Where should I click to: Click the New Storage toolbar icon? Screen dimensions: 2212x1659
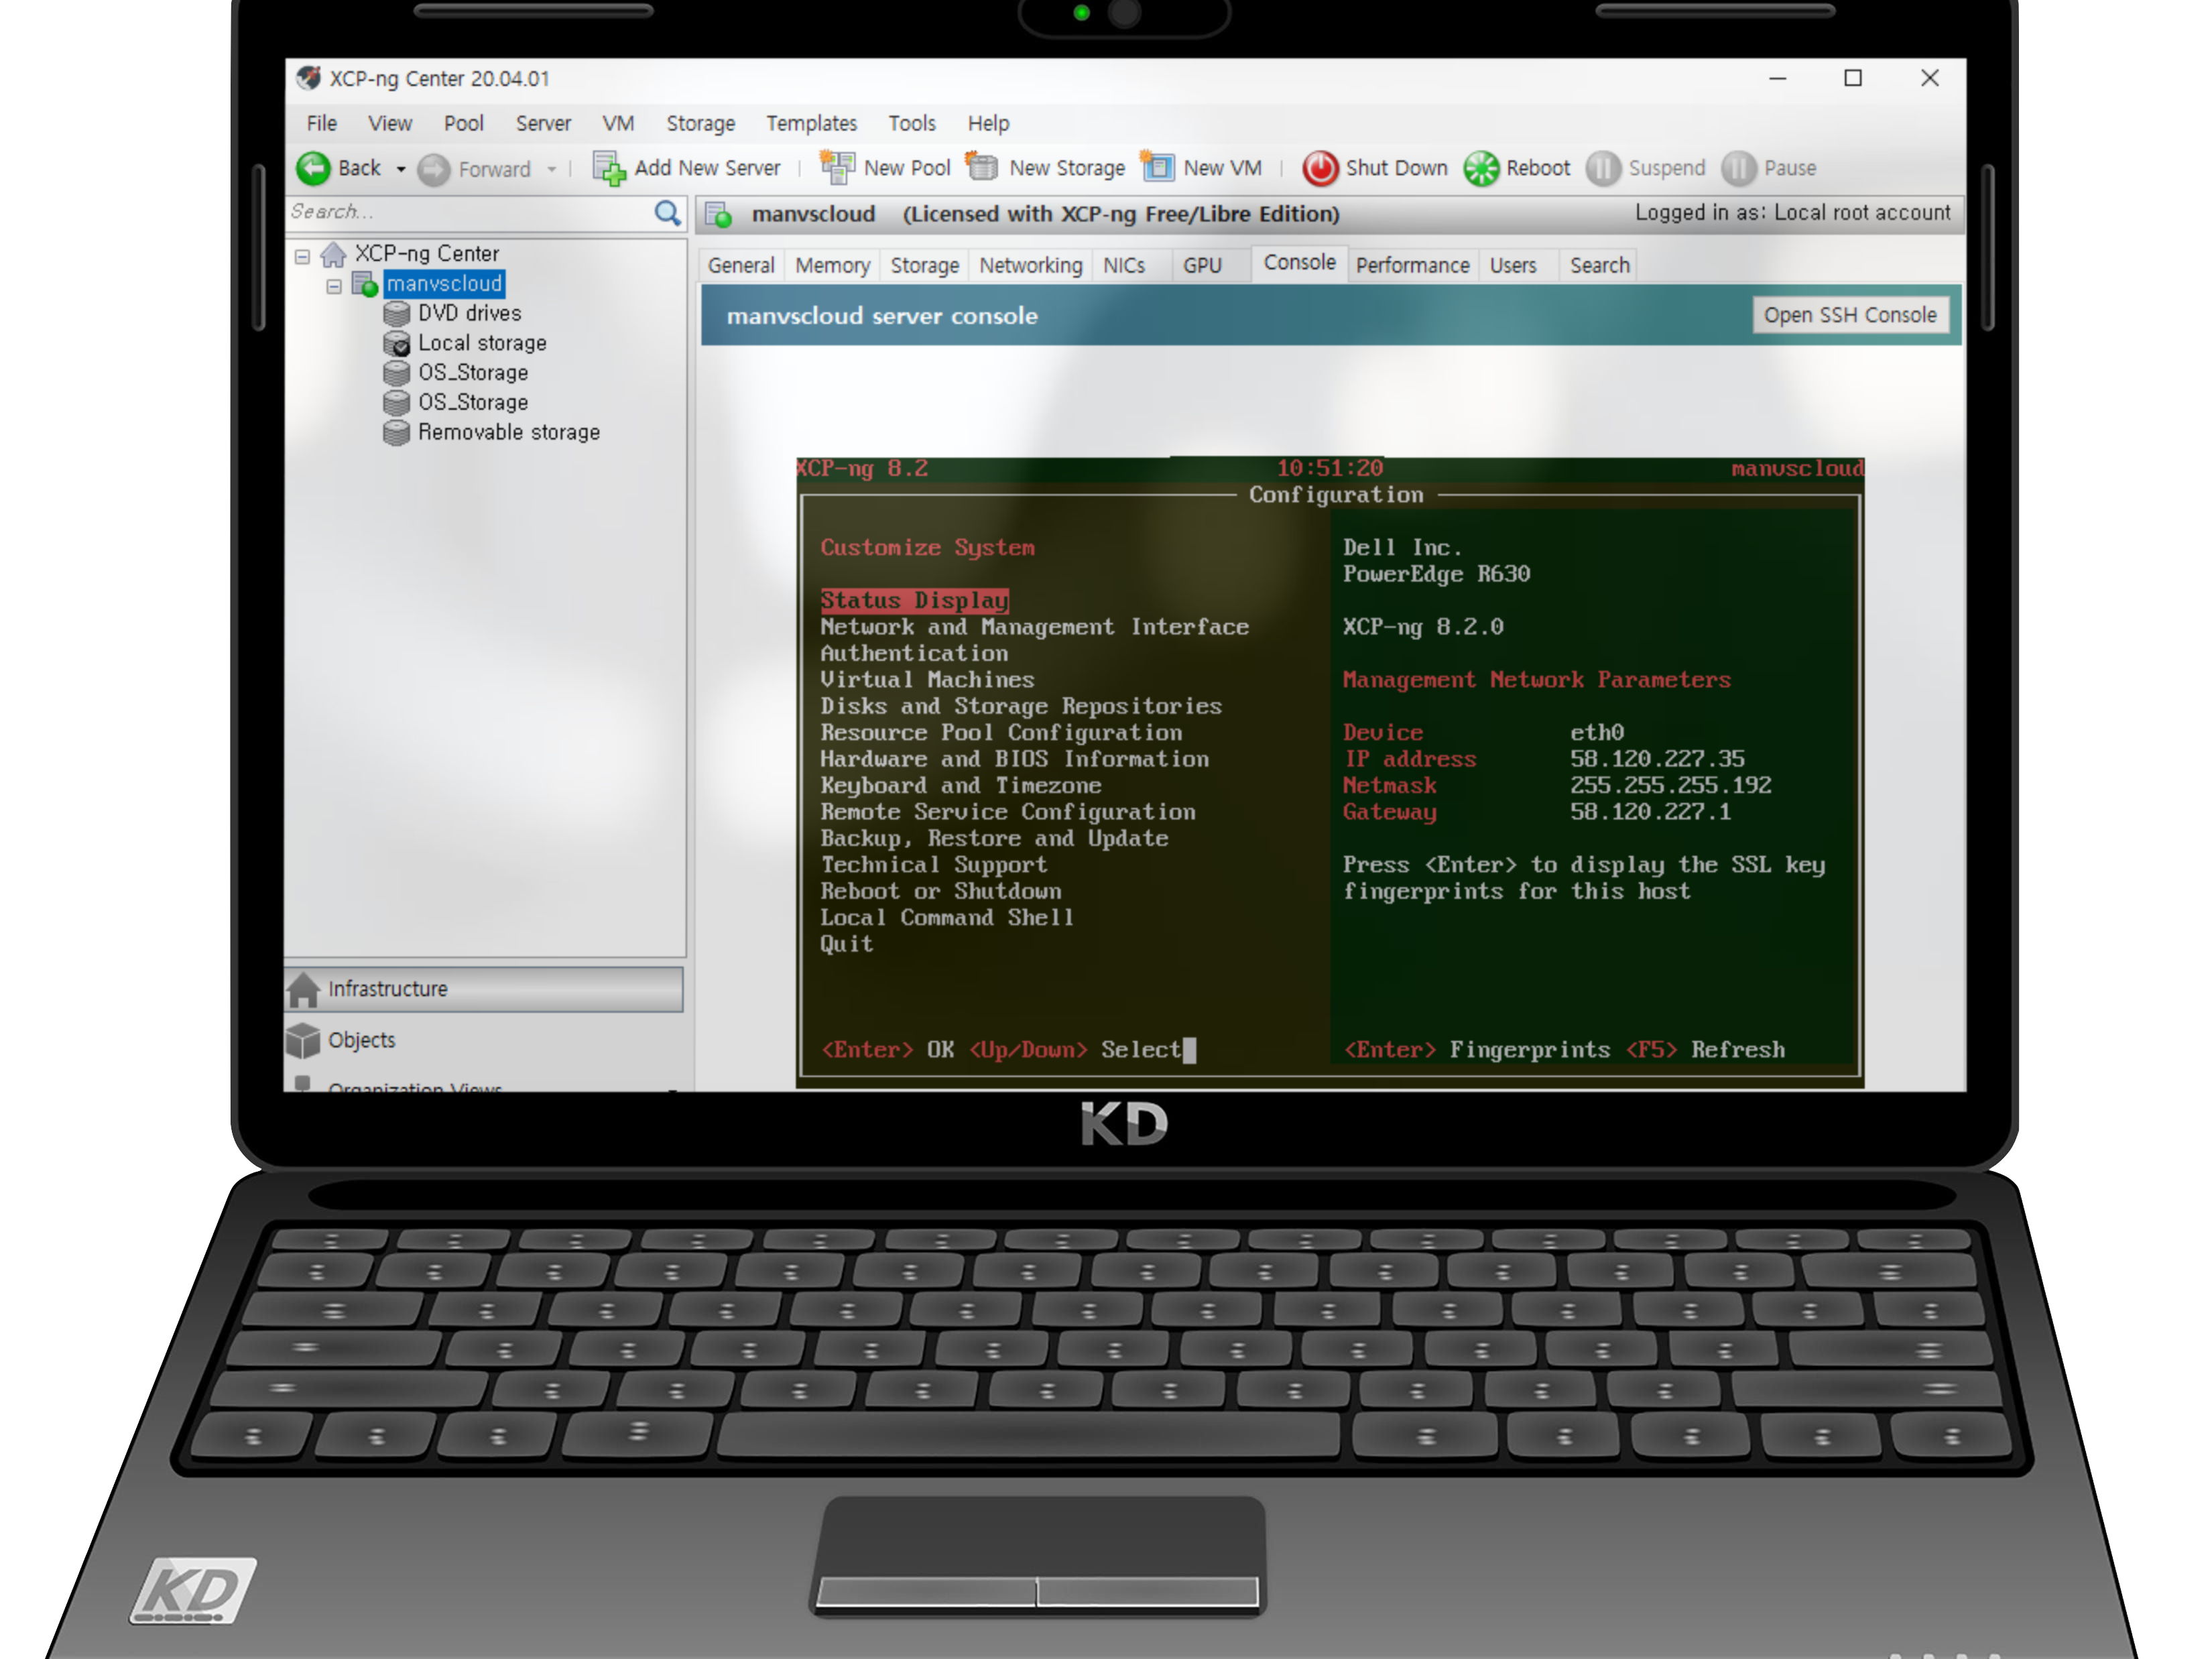[982, 167]
